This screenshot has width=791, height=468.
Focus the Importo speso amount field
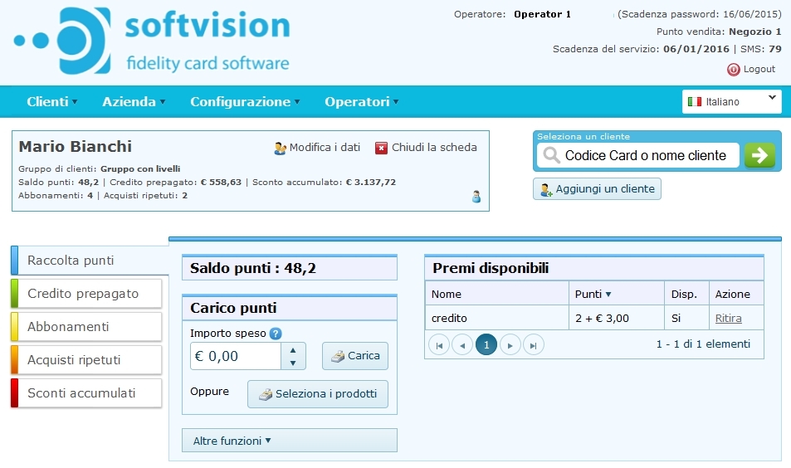coord(235,356)
